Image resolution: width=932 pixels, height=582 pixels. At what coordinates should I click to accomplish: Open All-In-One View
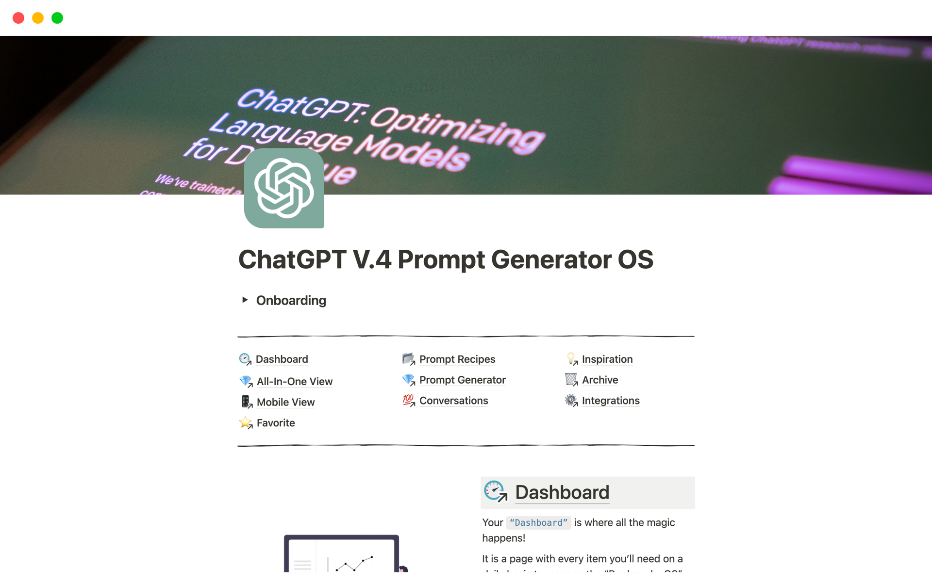294,380
